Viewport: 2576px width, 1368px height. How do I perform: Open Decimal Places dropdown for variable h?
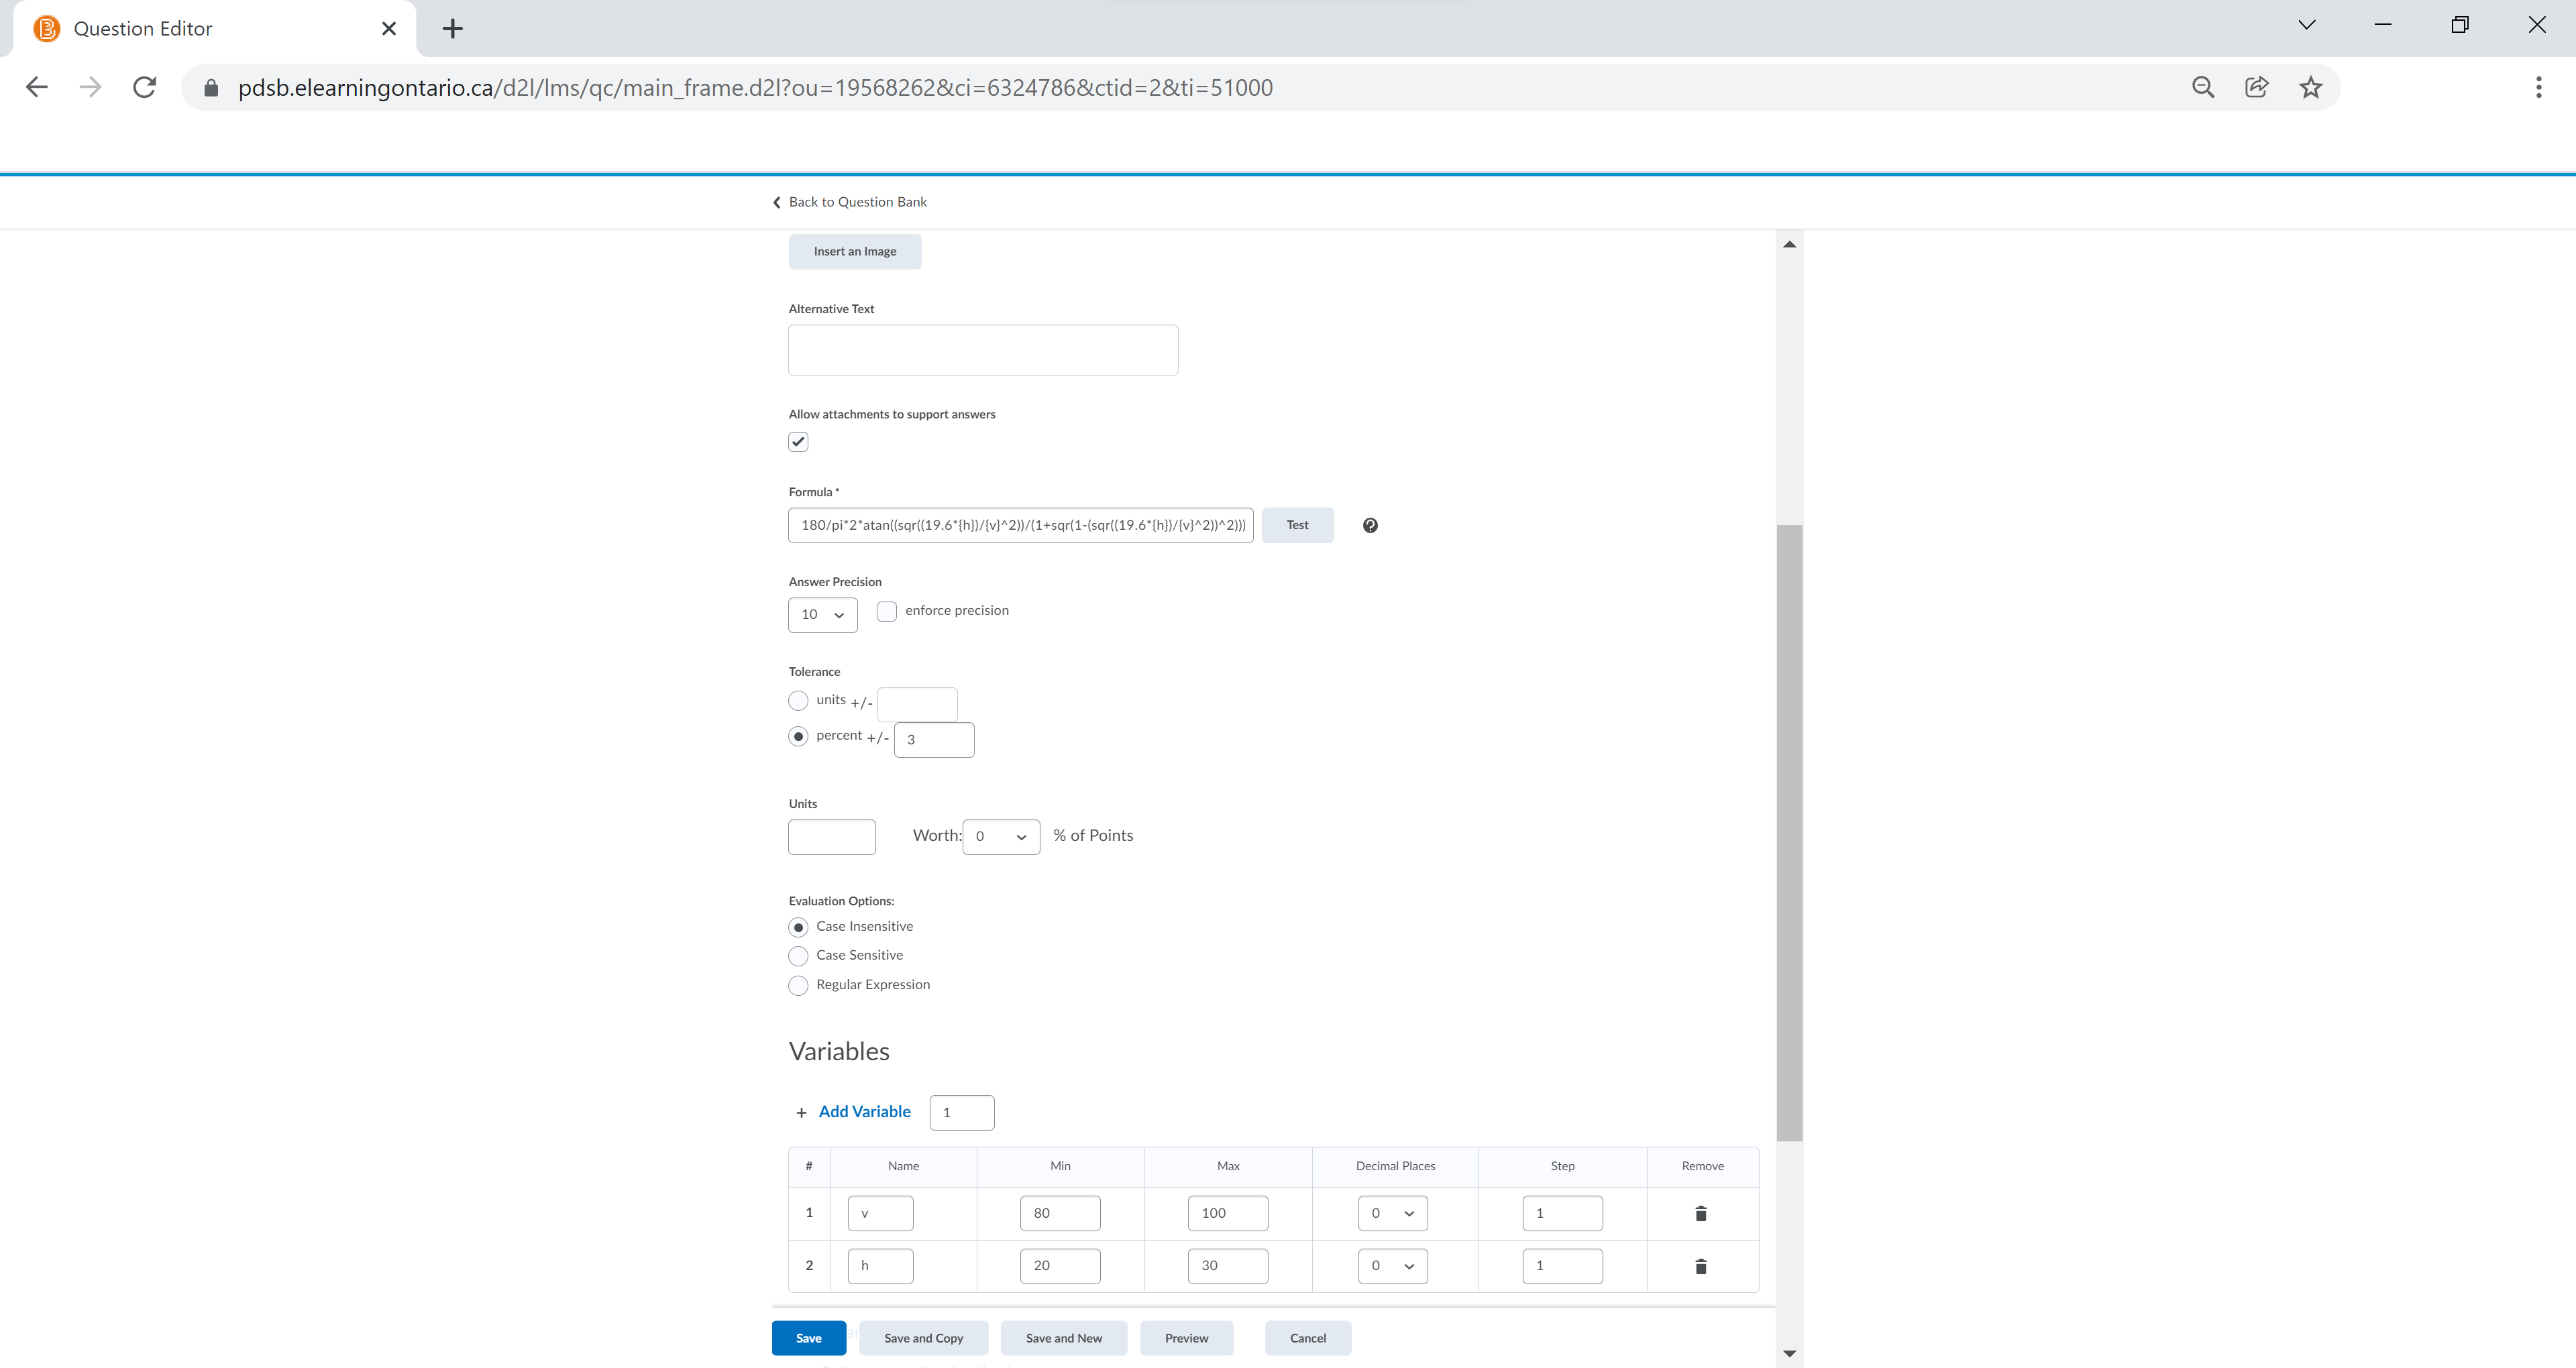click(x=1393, y=1266)
